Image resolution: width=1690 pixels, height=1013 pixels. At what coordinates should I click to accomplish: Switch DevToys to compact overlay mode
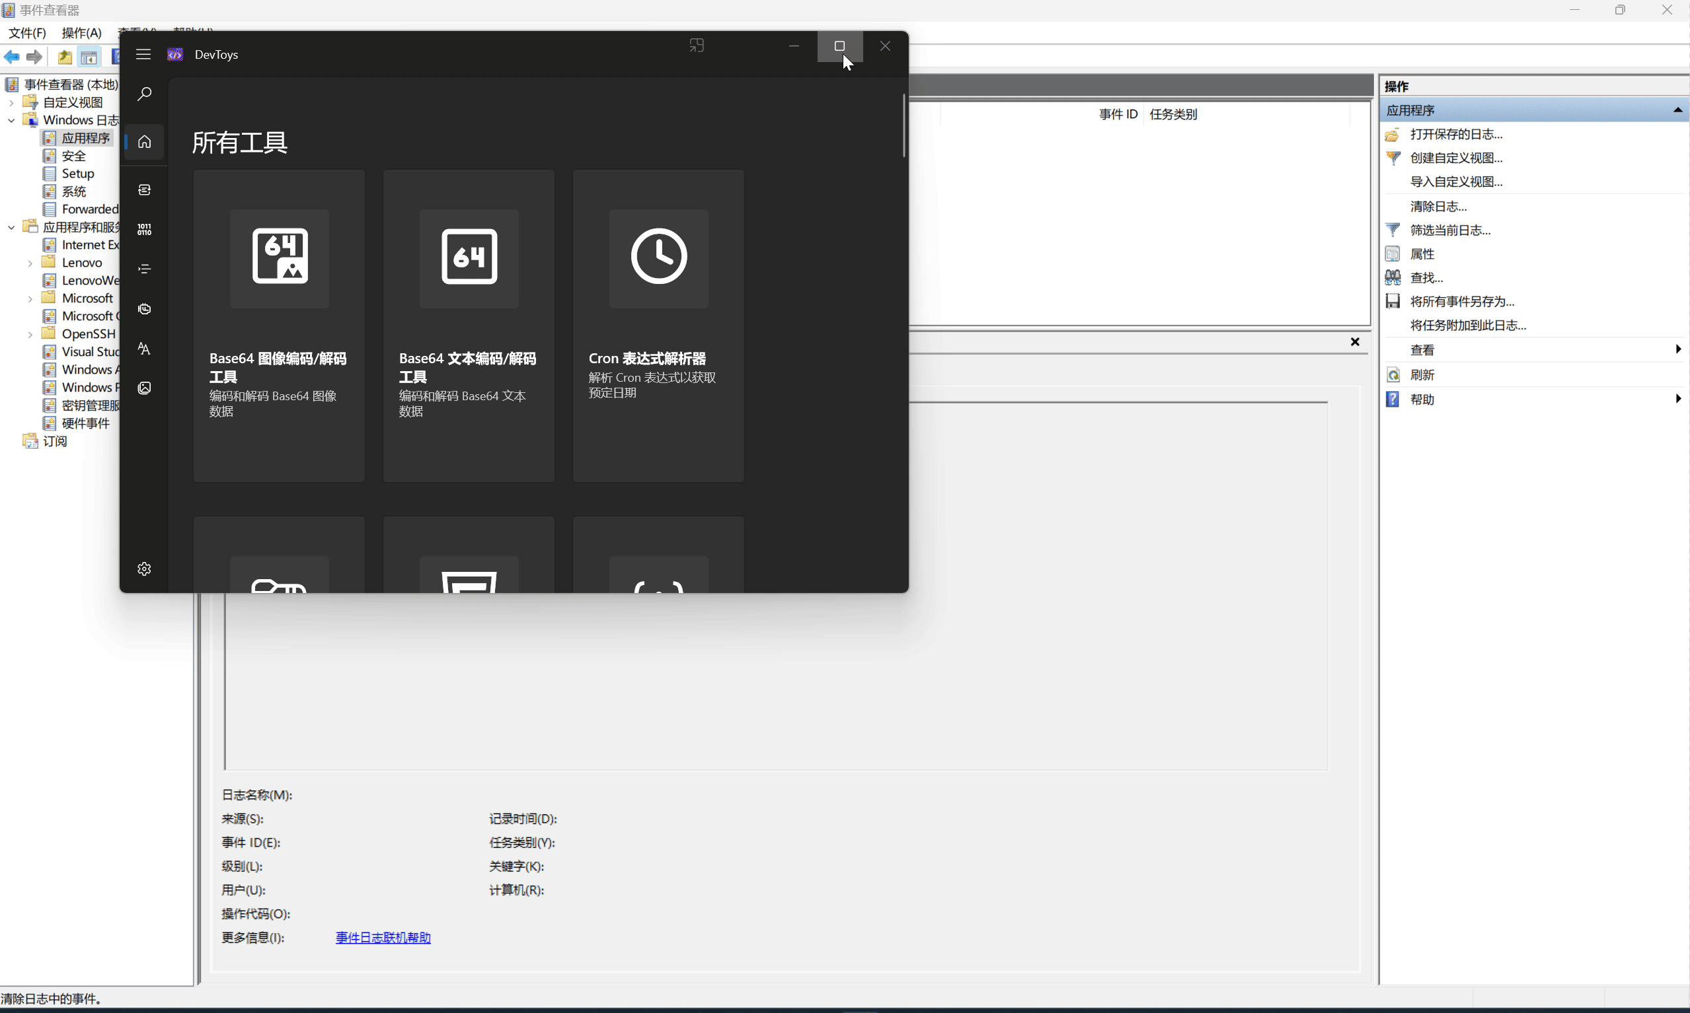click(x=696, y=46)
